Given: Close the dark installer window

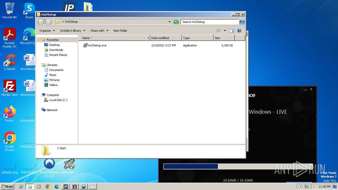Looking at the screenshot, I should tap(311, 89).
